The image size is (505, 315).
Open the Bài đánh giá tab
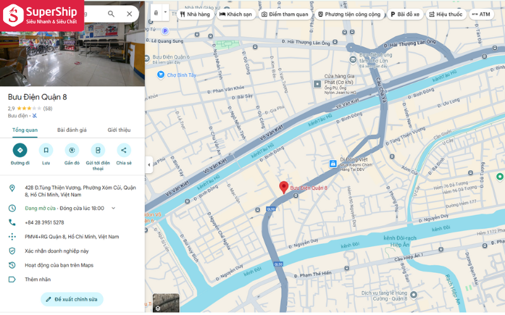(x=72, y=130)
